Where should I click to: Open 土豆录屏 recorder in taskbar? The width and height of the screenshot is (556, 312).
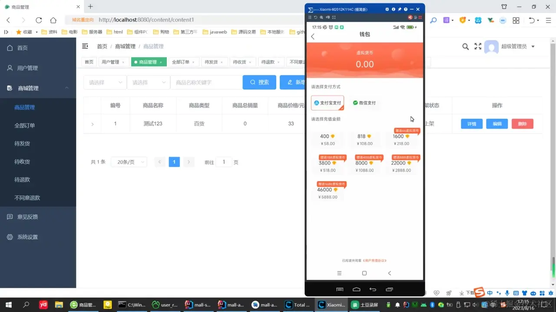pyautogui.click(x=364, y=305)
